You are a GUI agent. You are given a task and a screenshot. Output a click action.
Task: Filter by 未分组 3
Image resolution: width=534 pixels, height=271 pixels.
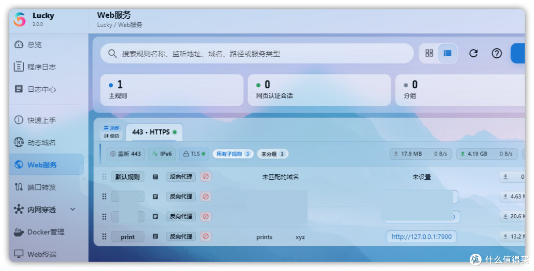coord(272,154)
